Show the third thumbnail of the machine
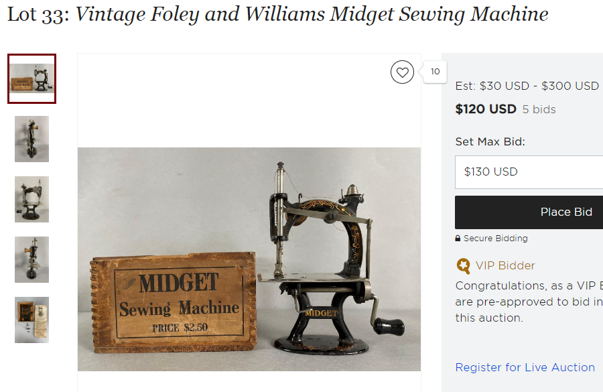The height and width of the screenshot is (392, 603). coord(31,199)
